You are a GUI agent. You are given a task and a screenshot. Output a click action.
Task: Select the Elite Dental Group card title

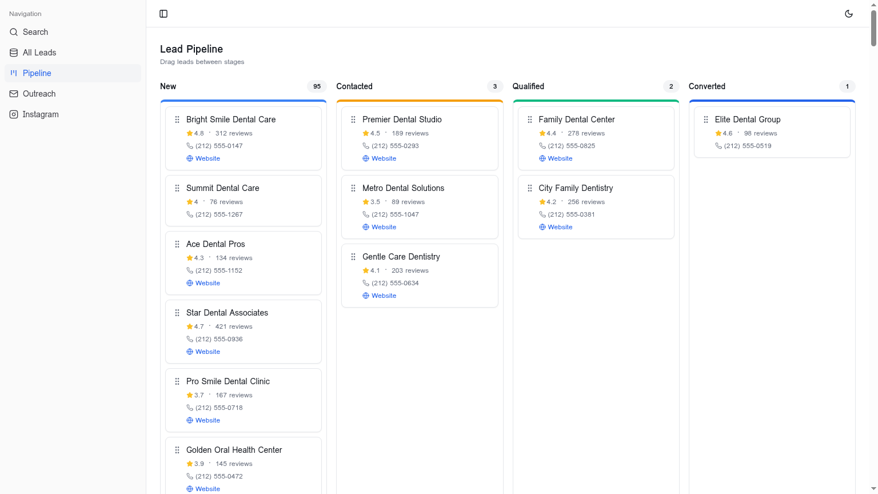point(748,119)
